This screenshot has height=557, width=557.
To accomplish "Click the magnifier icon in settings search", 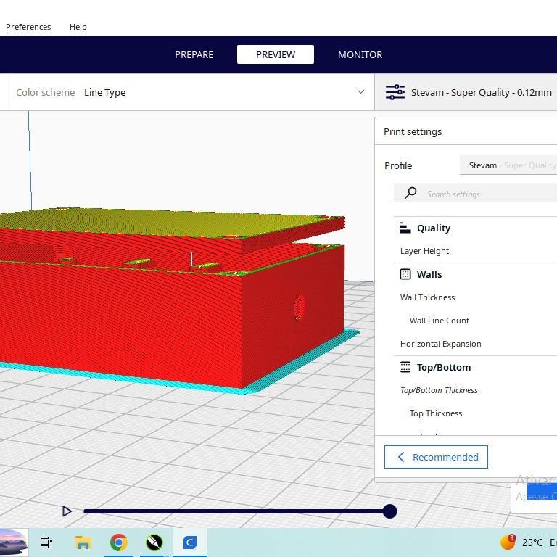I will [x=410, y=193].
